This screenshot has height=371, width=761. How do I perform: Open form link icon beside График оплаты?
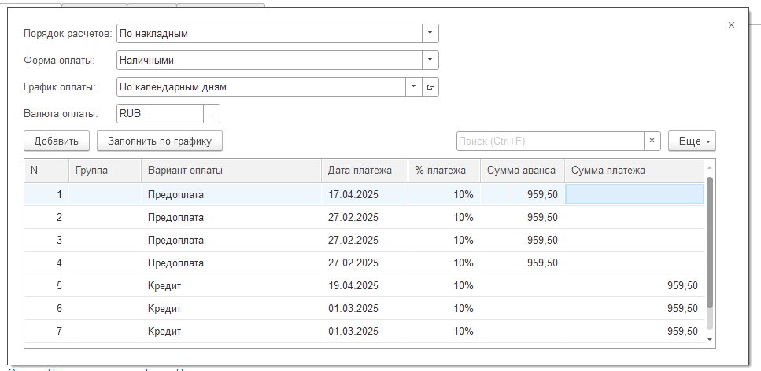[x=430, y=87]
